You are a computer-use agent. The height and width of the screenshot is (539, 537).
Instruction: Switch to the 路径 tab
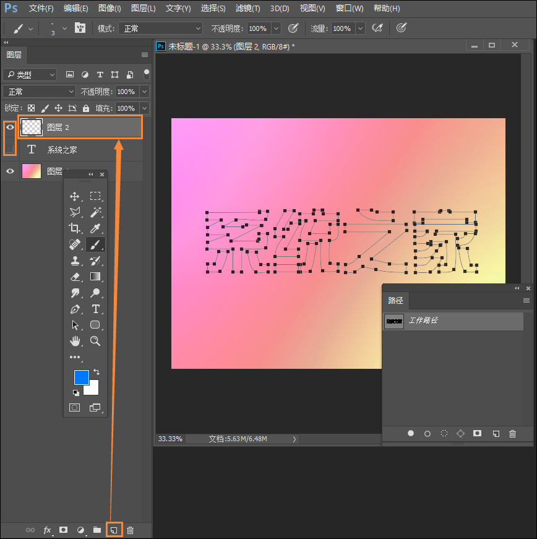click(395, 300)
